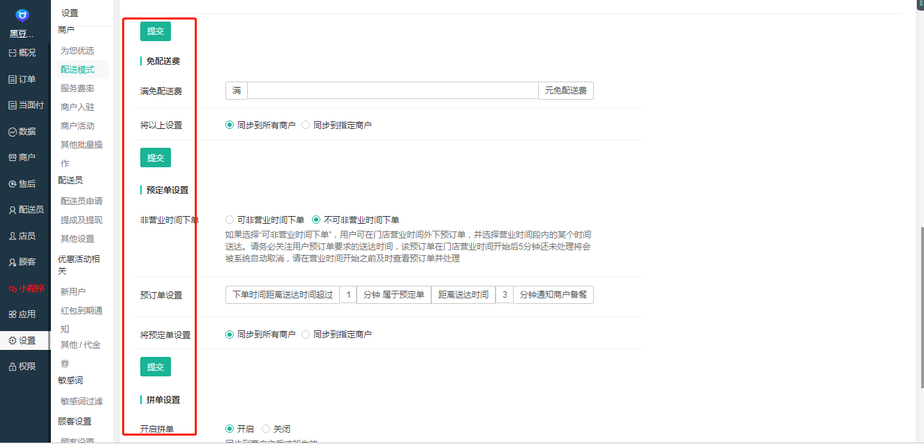Open 新用户 submenu item
Screen dimensions: 924x444
click(x=73, y=292)
